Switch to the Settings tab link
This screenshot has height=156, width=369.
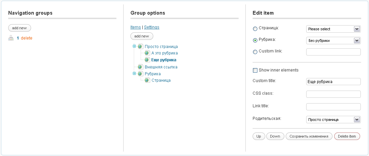point(152,27)
